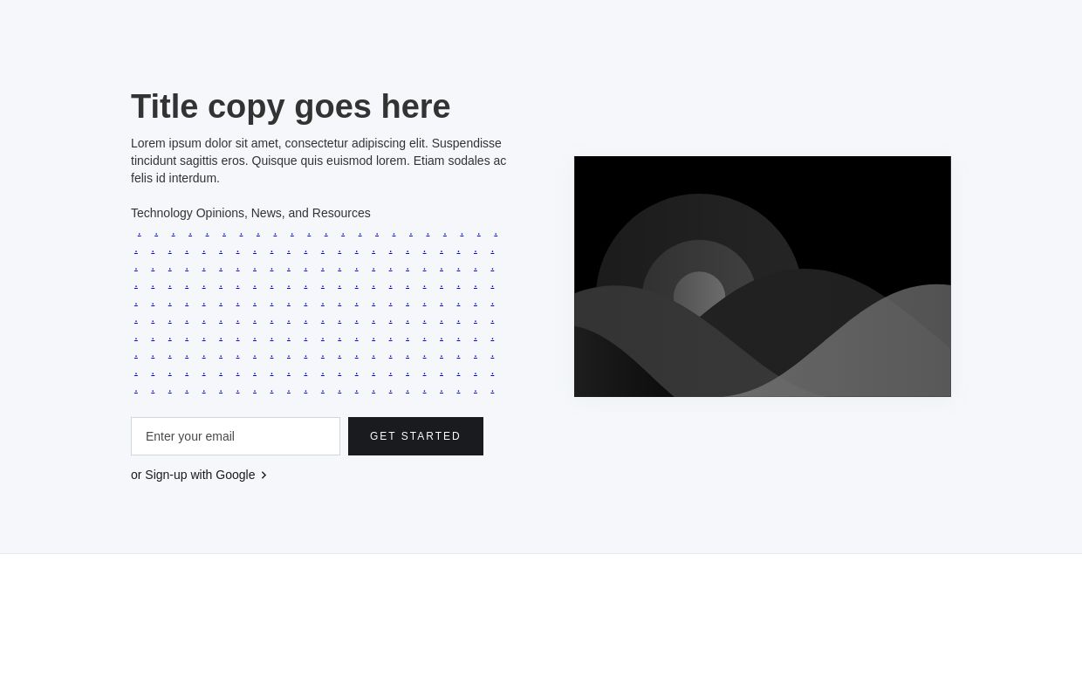The height and width of the screenshot is (698, 1082).
Task: Click the Lorem ipsum description paragraph
Action: (x=318, y=161)
